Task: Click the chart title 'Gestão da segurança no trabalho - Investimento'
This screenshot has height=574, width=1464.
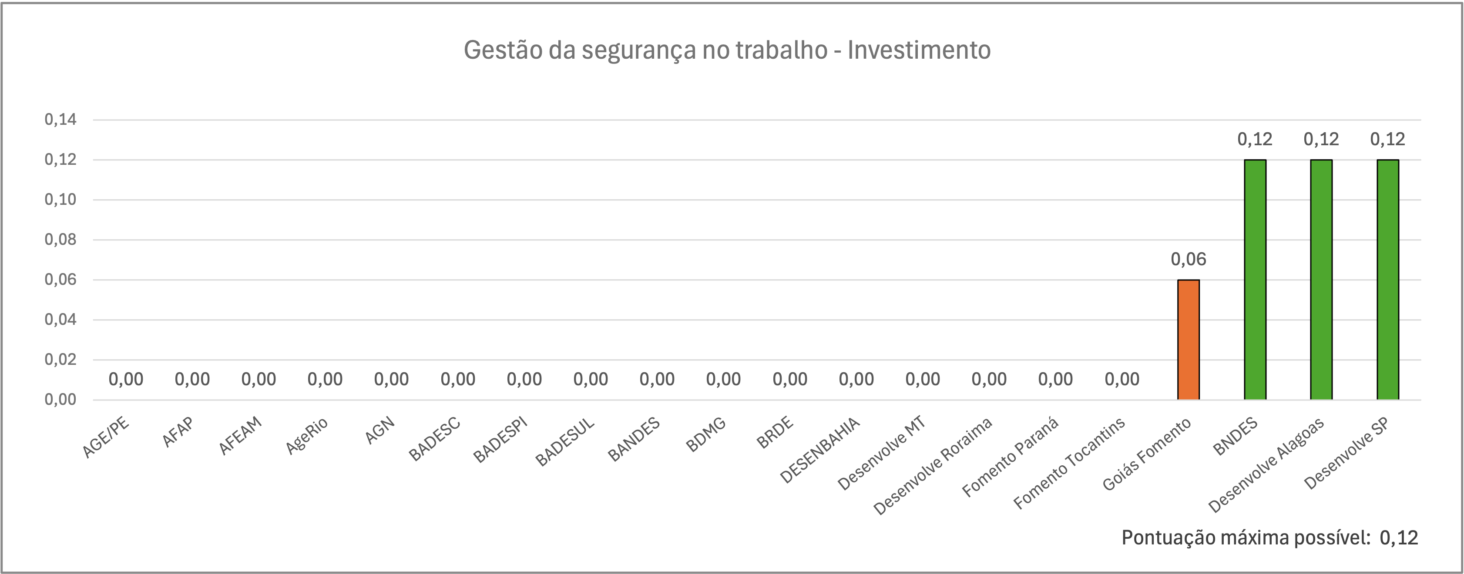Action: click(x=727, y=50)
